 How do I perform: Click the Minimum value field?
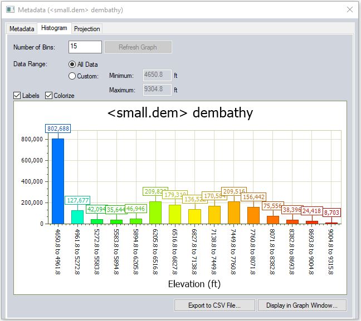click(x=156, y=76)
